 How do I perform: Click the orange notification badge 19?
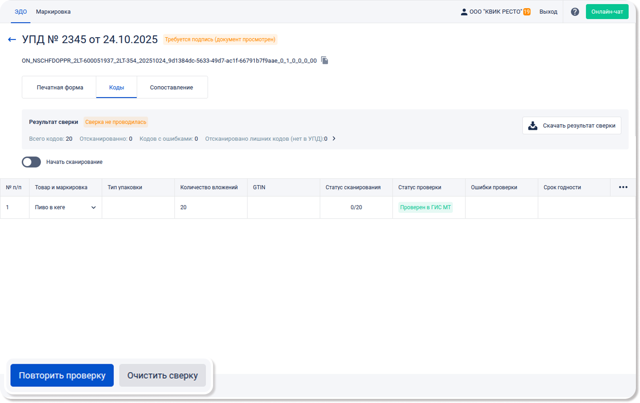527,12
